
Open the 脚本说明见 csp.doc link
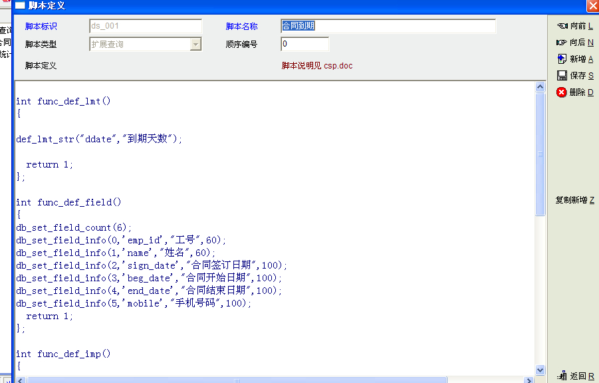pos(317,66)
